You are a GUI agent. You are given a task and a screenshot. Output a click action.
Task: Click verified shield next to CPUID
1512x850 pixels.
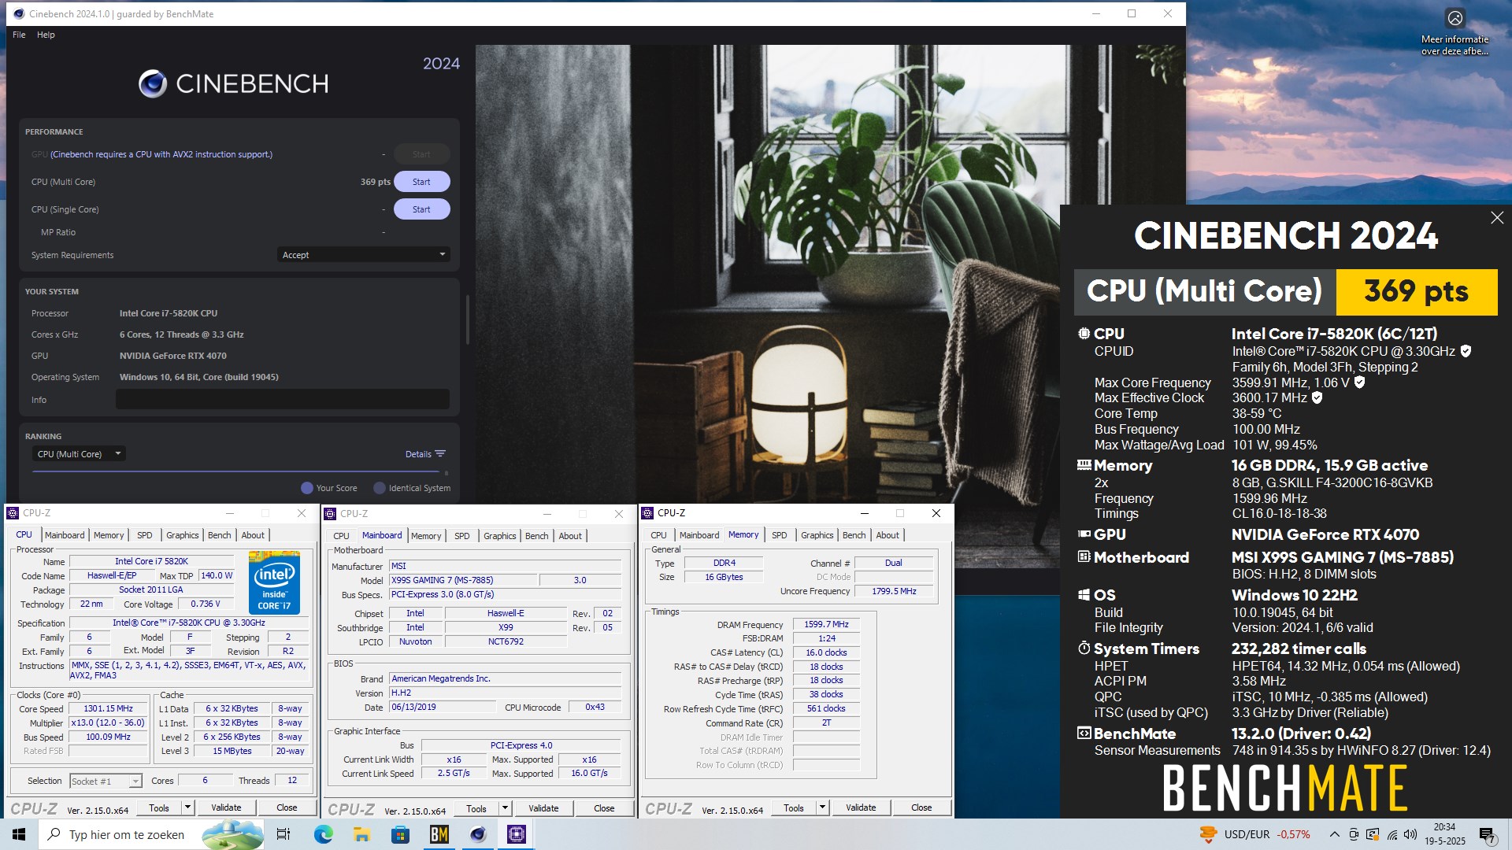1466,351
